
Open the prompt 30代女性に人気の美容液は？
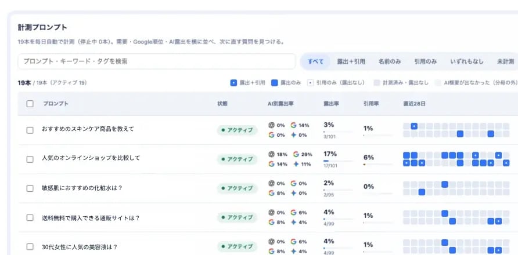point(80,247)
